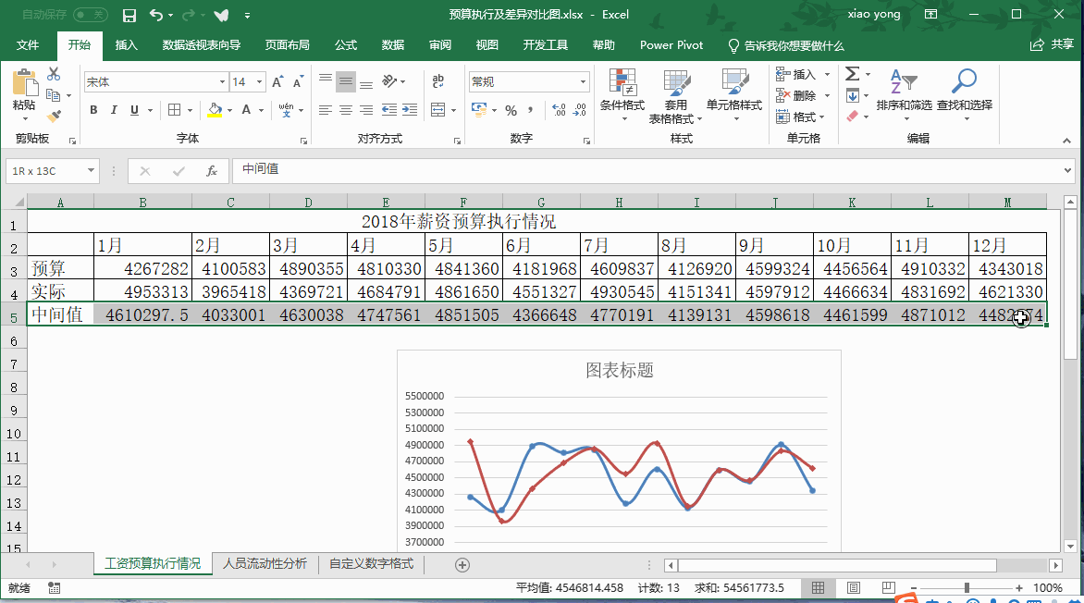The width and height of the screenshot is (1084, 603).
Task: Open the borders dropdown arrow
Action: pos(189,110)
